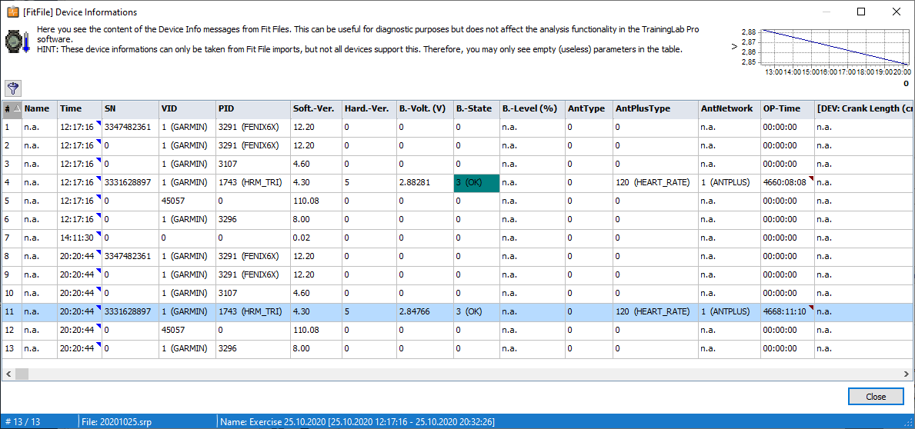Sort table by B.-Volt. (V) header
The image size is (915, 429).
(422, 108)
